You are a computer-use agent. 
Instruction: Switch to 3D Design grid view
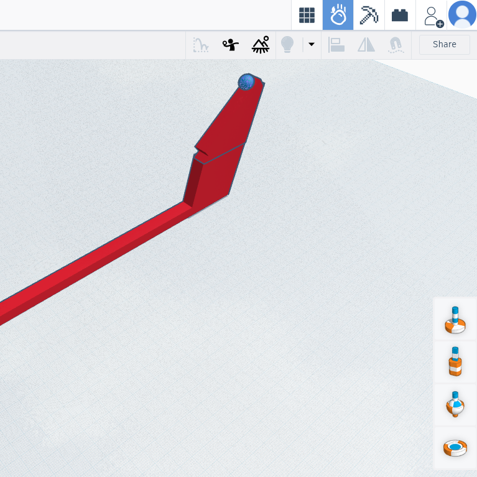pos(307,15)
